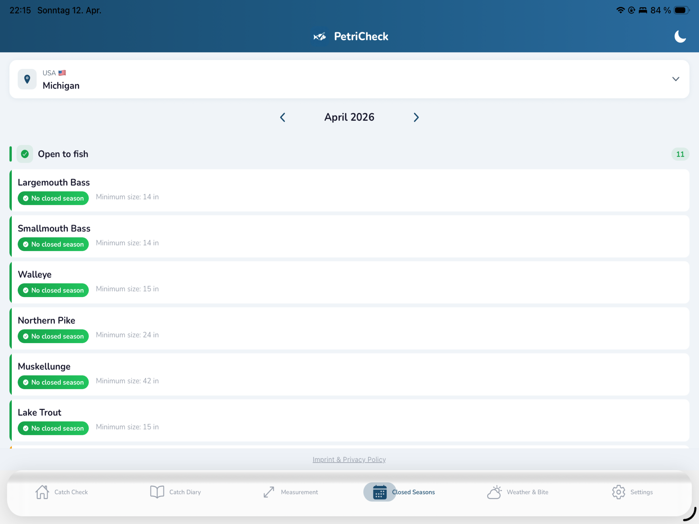699x524 pixels.
Task: Click Muskellunge No closed season badge
Action: point(53,382)
